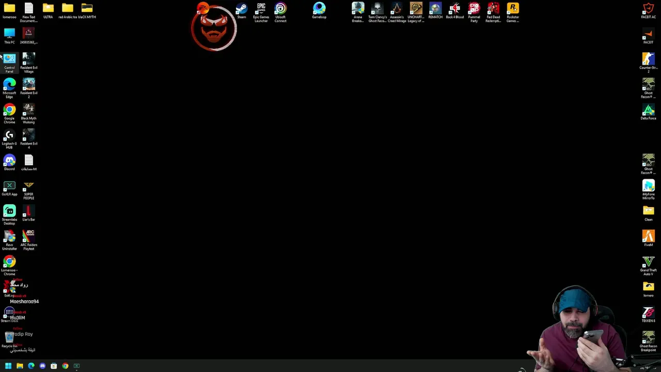Viewport: 661px width, 372px height.
Task: Open the Revo Uninstaller shortcut
Action: pos(9,240)
